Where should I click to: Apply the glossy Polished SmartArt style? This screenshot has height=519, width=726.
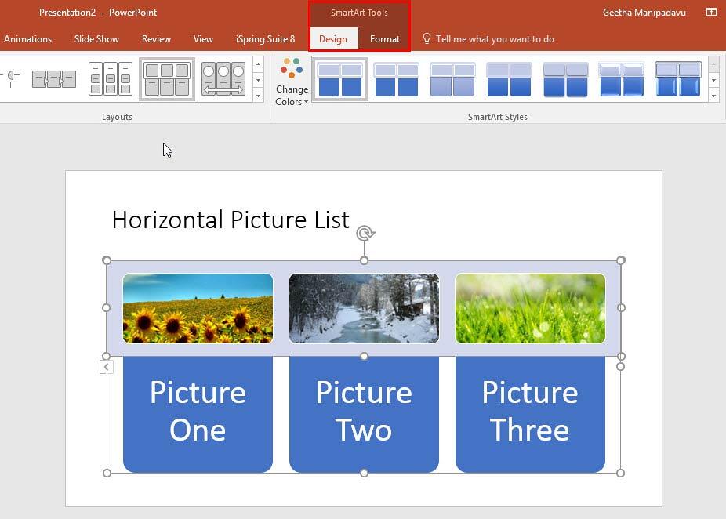tap(621, 78)
